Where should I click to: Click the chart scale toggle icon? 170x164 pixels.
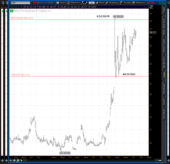(x=151, y=7)
